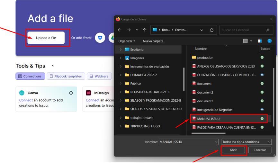
Task: Open Todos los tipos admitidos dropdown
Action: pyautogui.click(x=247, y=142)
